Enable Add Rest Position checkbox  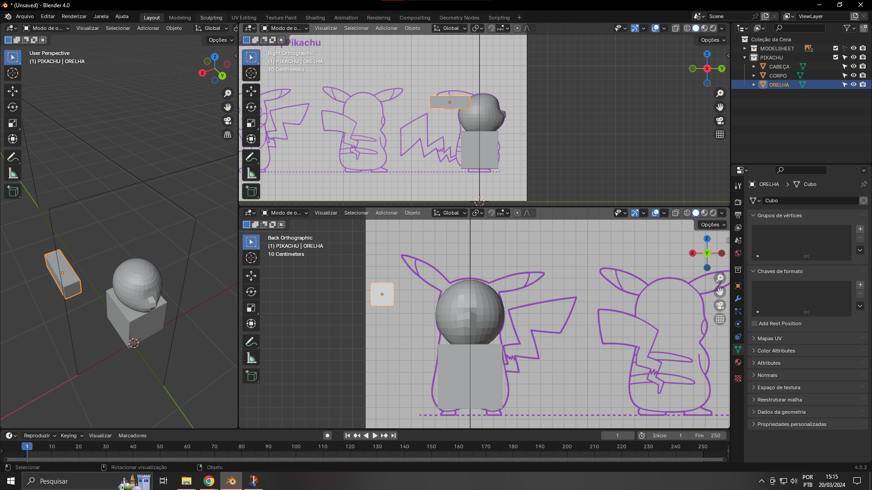[x=754, y=323]
